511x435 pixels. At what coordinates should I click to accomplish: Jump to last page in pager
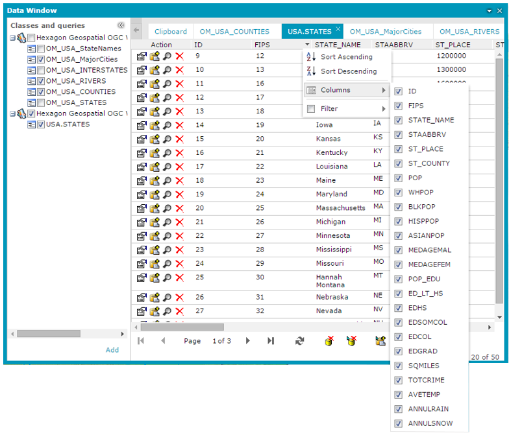[x=271, y=340]
